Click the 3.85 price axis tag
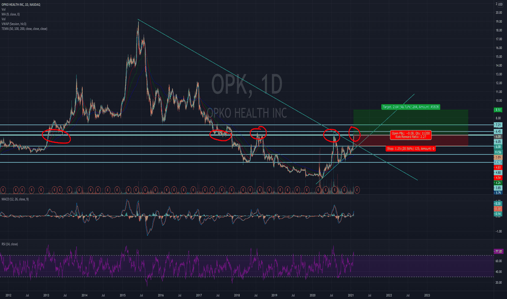Viewport: 507px width, 299px height. [498, 188]
